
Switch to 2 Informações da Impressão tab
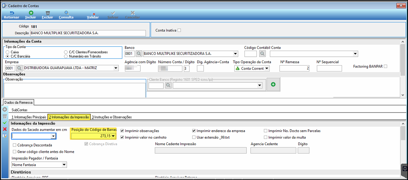pos(69,117)
